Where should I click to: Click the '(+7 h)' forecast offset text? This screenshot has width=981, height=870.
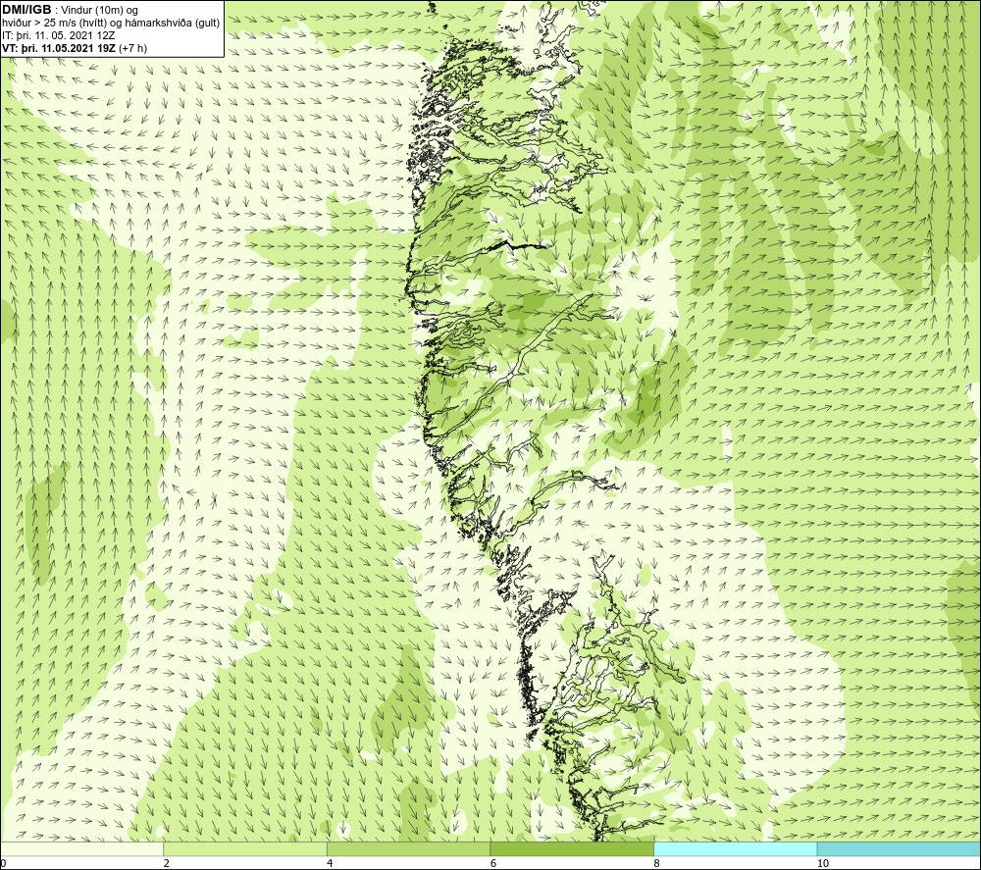tap(132, 48)
